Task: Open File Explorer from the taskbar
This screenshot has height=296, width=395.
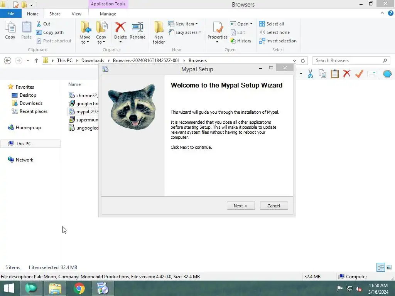Action: [55, 288]
